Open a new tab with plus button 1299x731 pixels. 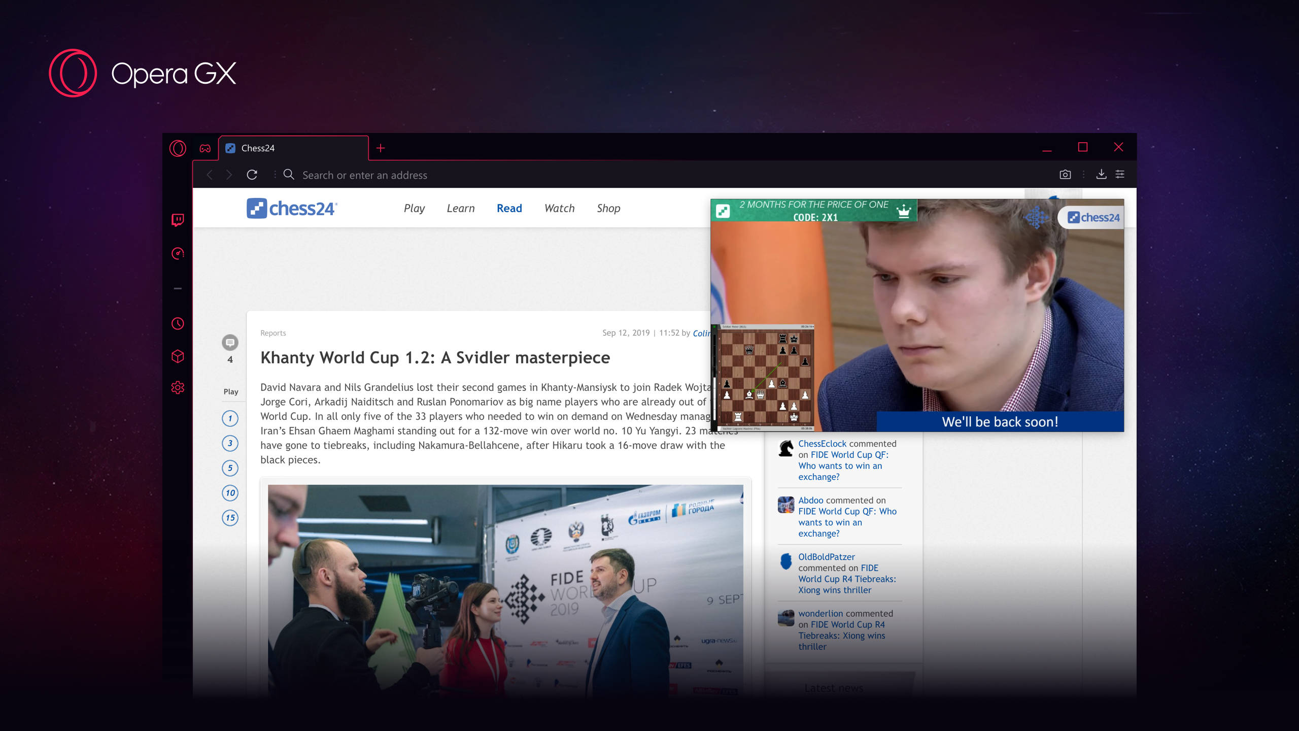tap(381, 148)
